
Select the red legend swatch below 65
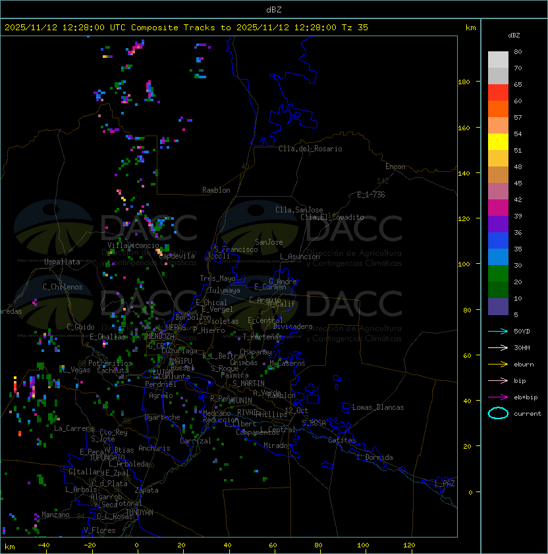click(x=498, y=93)
